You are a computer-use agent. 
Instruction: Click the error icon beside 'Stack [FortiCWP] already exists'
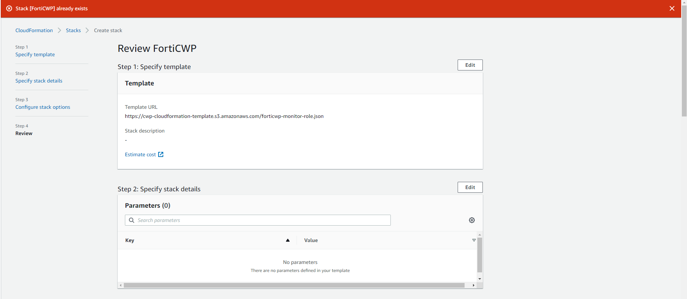coord(9,8)
